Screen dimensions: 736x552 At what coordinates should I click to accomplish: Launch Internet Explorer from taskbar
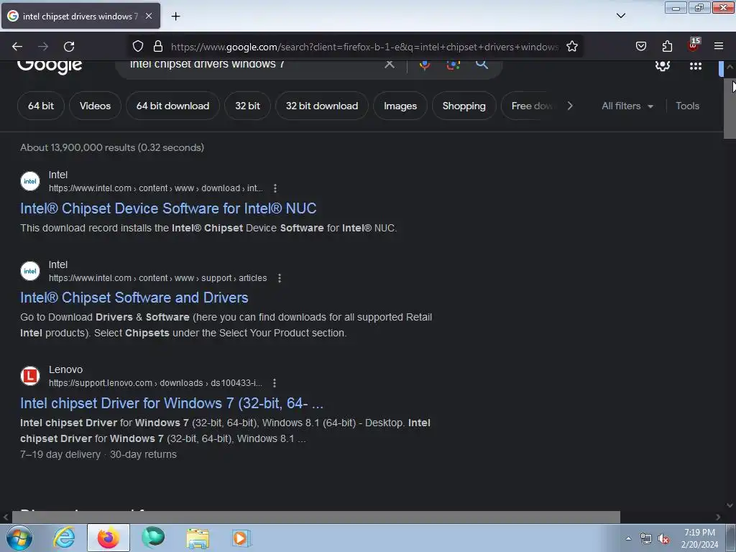[x=64, y=538]
